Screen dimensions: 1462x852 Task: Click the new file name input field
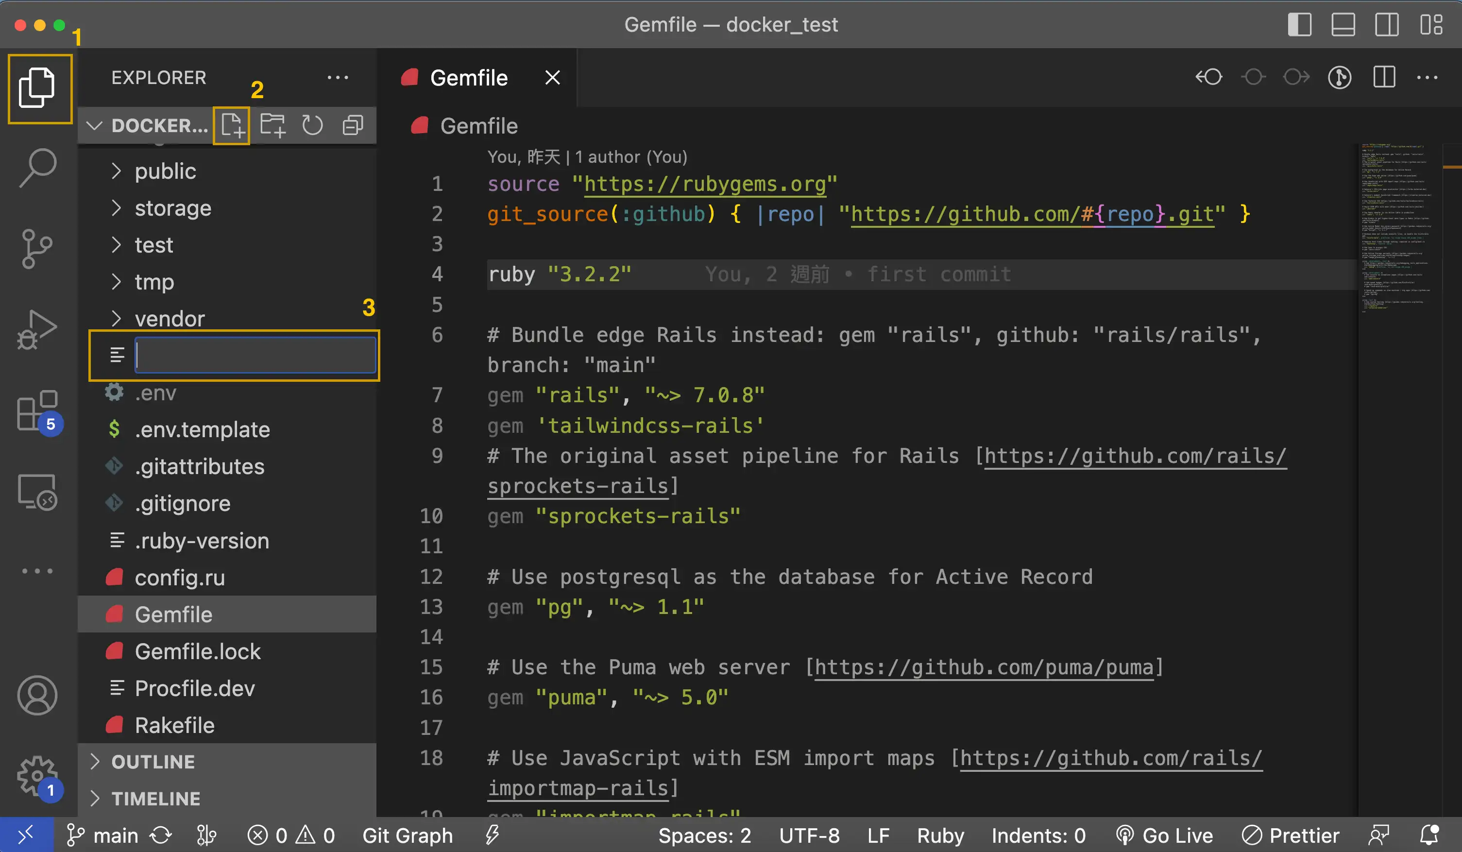[255, 355]
